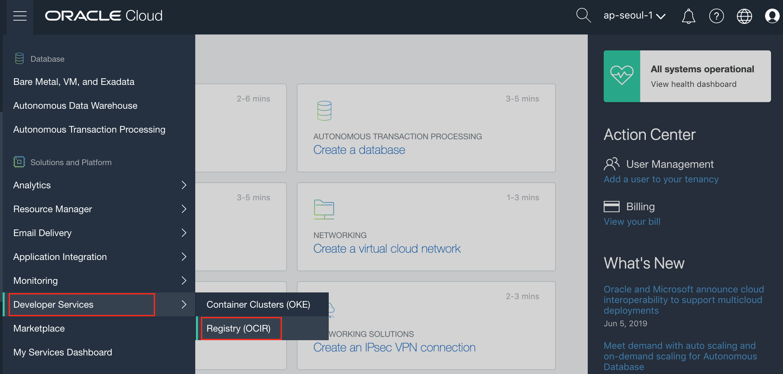Click the globe language icon
The image size is (783, 374).
[744, 16]
